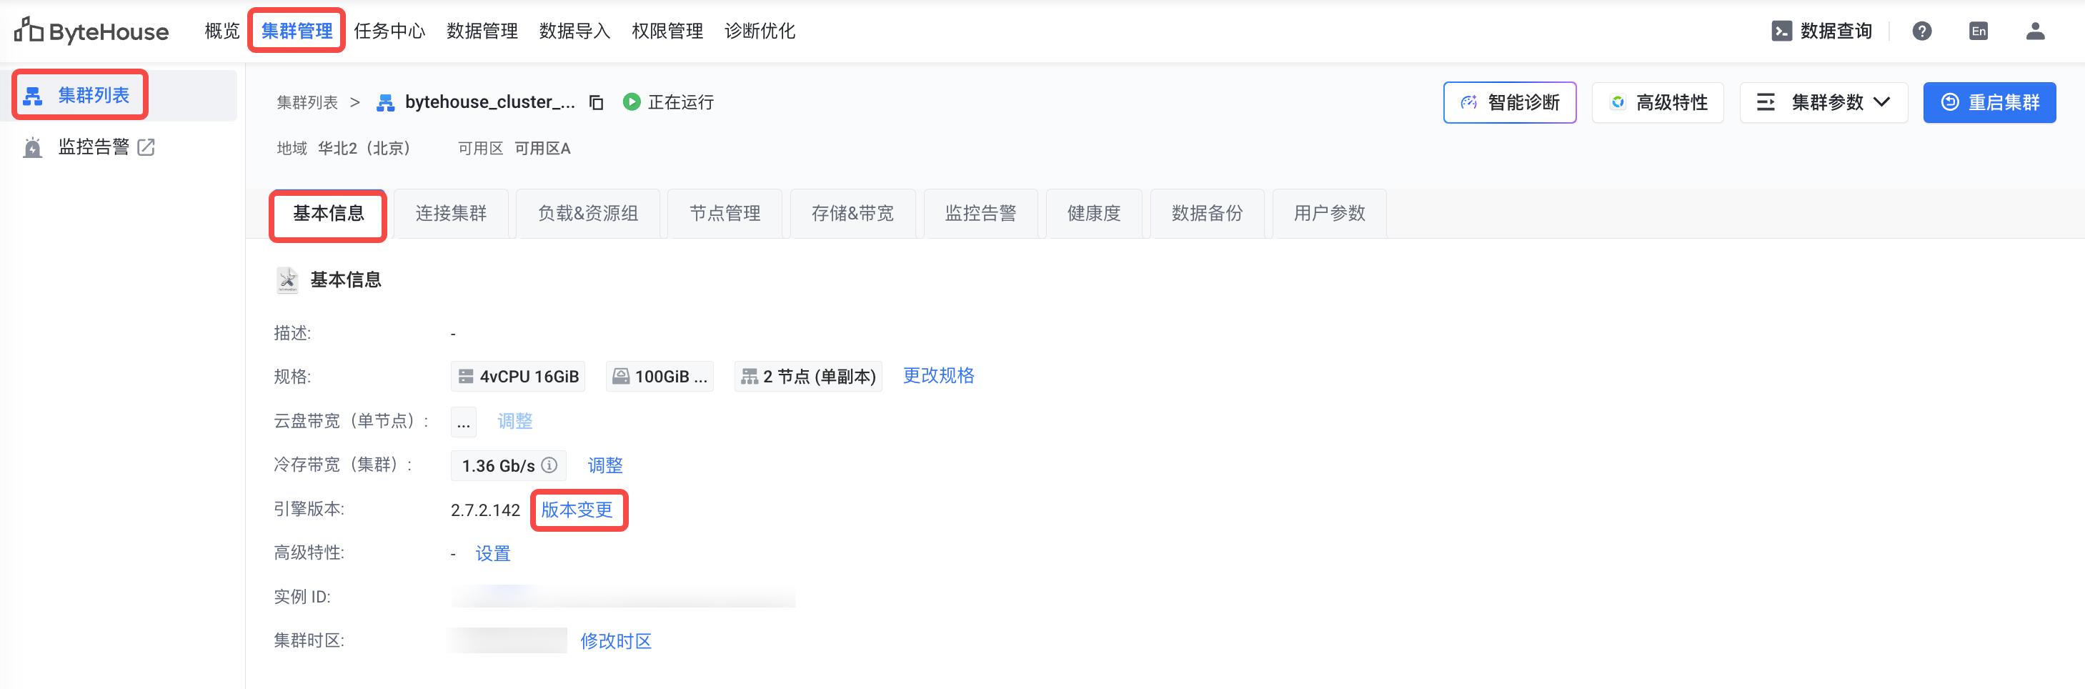Open 数据管理 in top navigation
This screenshot has height=689, width=2085.
(x=482, y=31)
